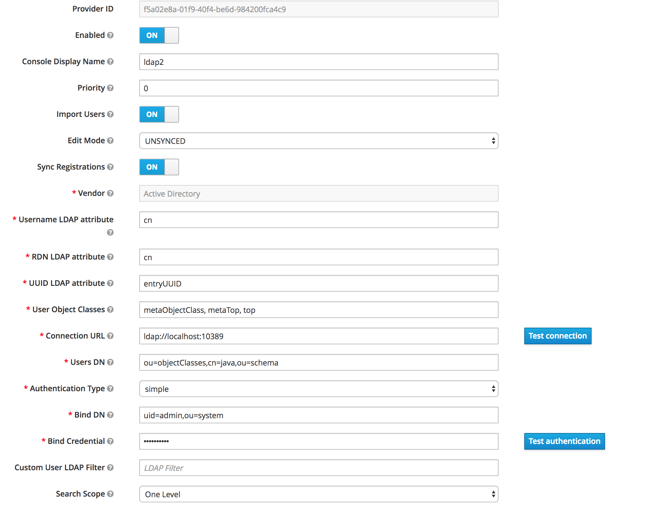Click help icon next to Enabled label
650x512 pixels.
pos(110,35)
